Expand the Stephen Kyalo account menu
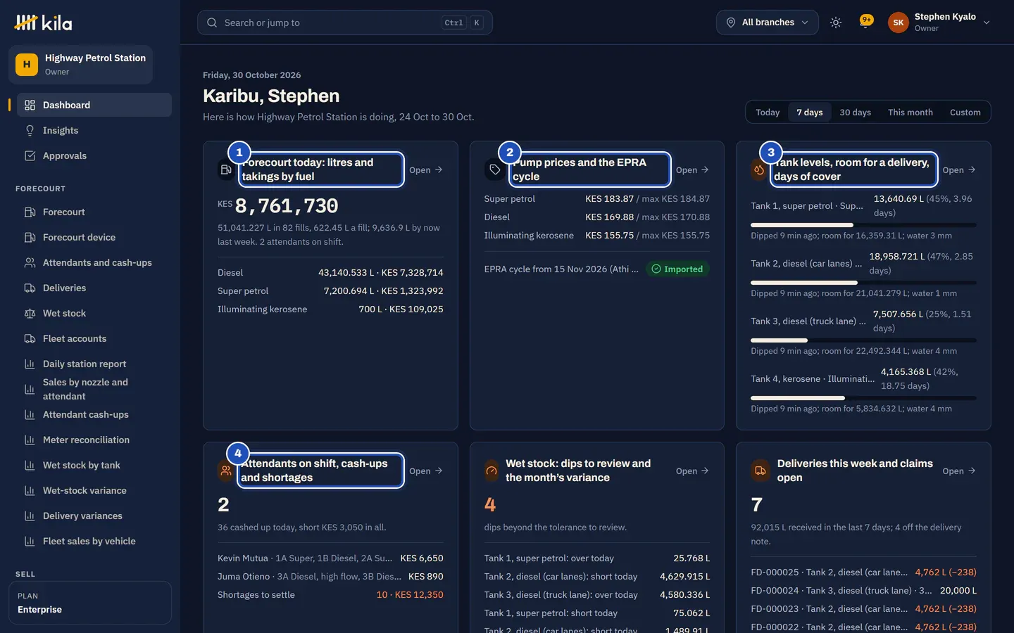1014x633 pixels. pos(939,23)
